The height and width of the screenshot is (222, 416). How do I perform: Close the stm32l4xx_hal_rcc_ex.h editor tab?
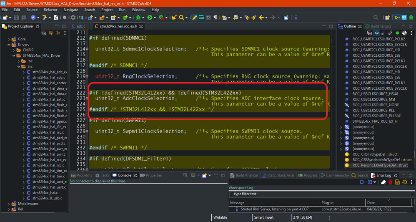[x=141, y=26]
